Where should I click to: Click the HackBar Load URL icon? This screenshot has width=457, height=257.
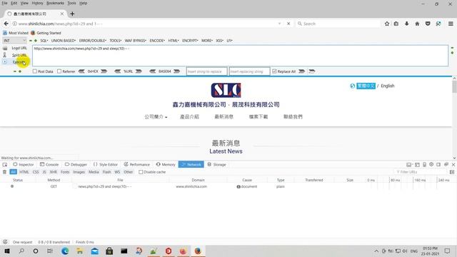click(x=5, y=48)
